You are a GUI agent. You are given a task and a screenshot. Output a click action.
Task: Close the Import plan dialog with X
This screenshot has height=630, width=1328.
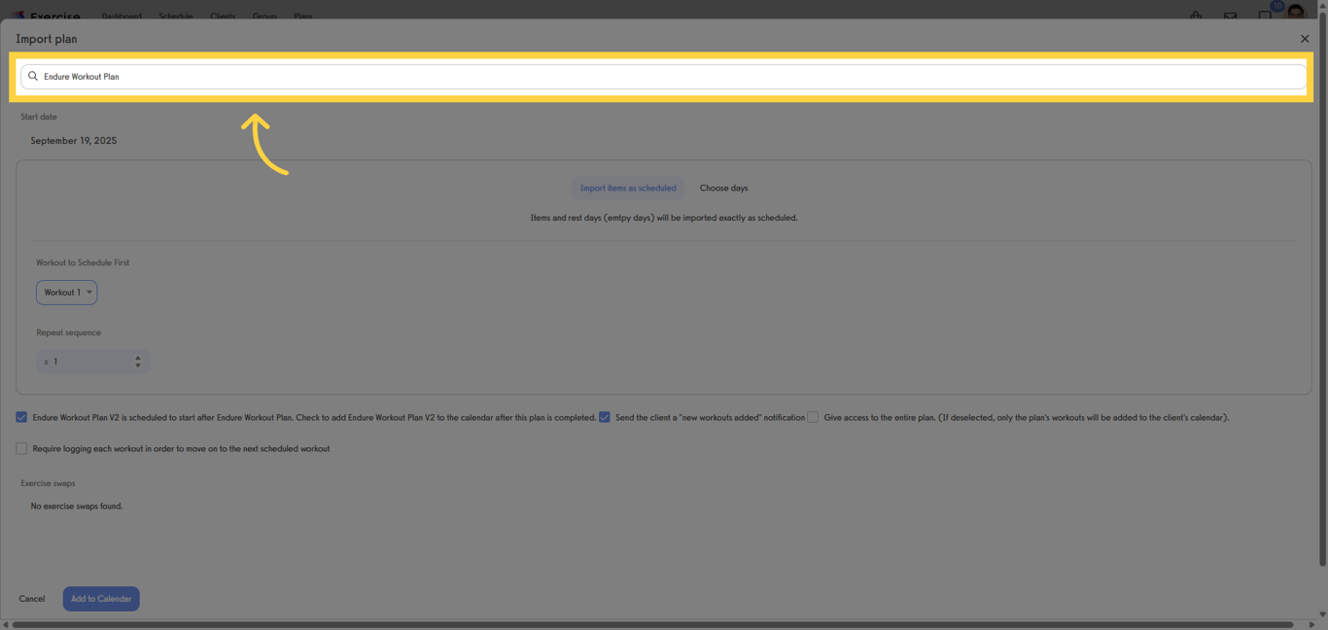pyautogui.click(x=1305, y=39)
